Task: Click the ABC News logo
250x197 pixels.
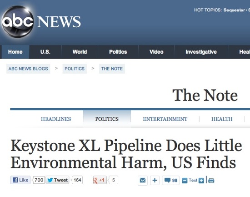Action: [x=41, y=21]
